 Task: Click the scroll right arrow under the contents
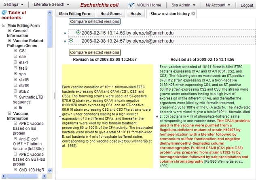pyautogui.click(x=44, y=176)
